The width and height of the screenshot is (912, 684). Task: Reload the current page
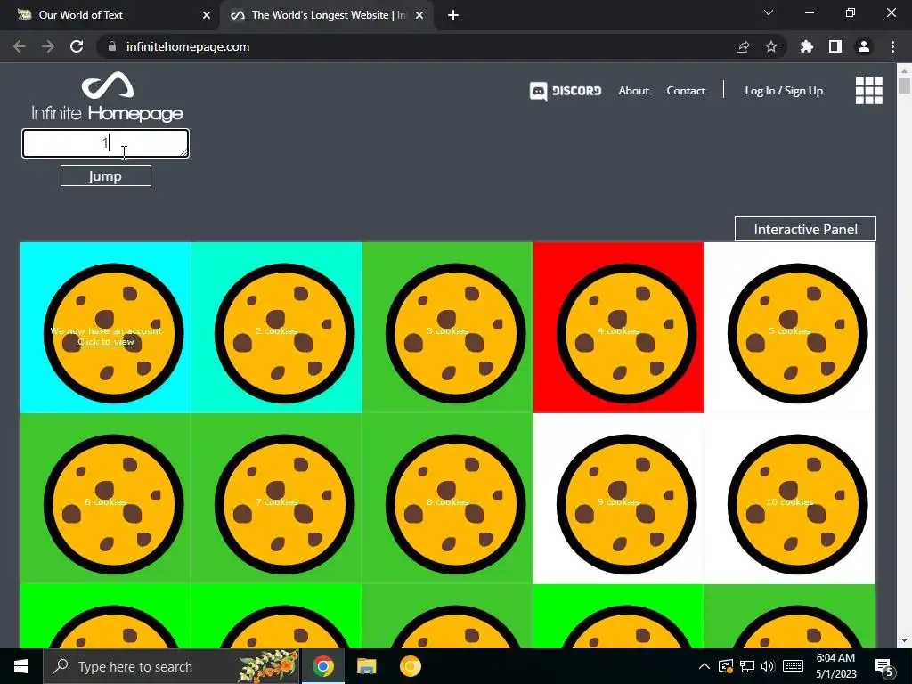(x=77, y=46)
